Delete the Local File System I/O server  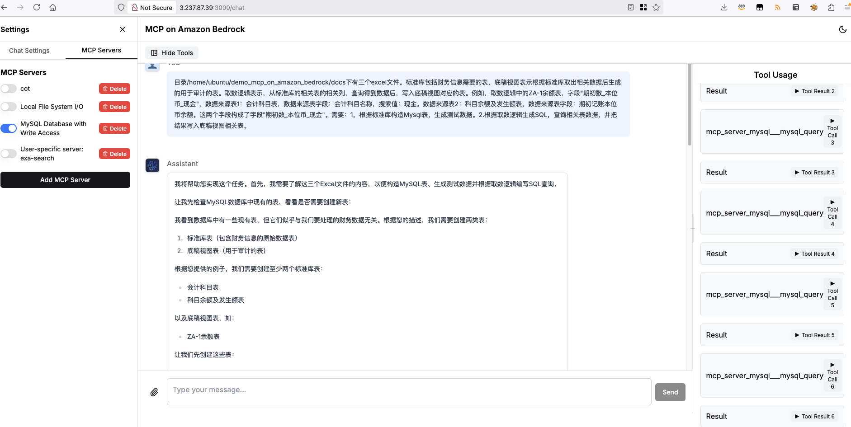(x=114, y=107)
